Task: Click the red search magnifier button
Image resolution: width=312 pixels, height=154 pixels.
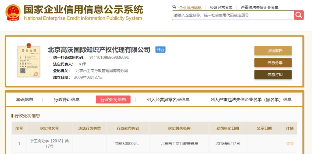Action: tap(299, 15)
